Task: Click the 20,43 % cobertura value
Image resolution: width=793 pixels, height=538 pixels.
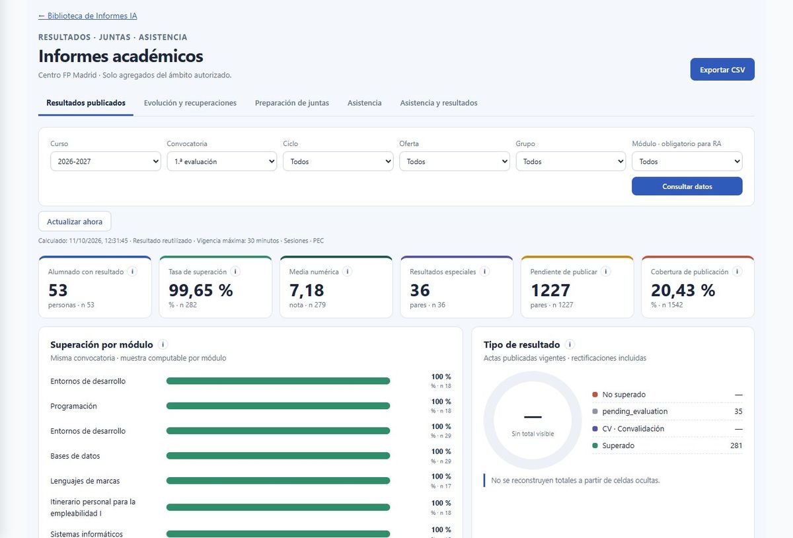Action: (x=683, y=290)
